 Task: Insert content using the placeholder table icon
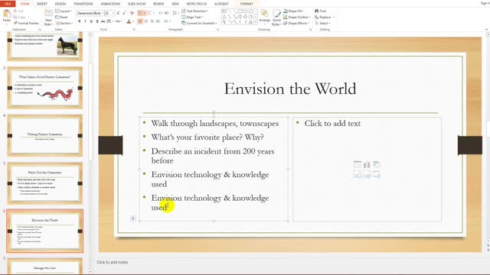click(358, 164)
